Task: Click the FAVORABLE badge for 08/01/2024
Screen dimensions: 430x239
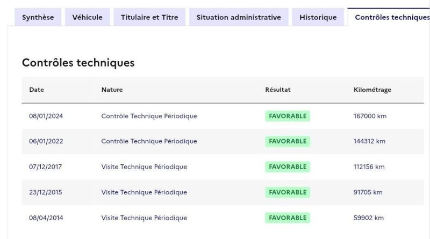Action: pyautogui.click(x=288, y=116)
